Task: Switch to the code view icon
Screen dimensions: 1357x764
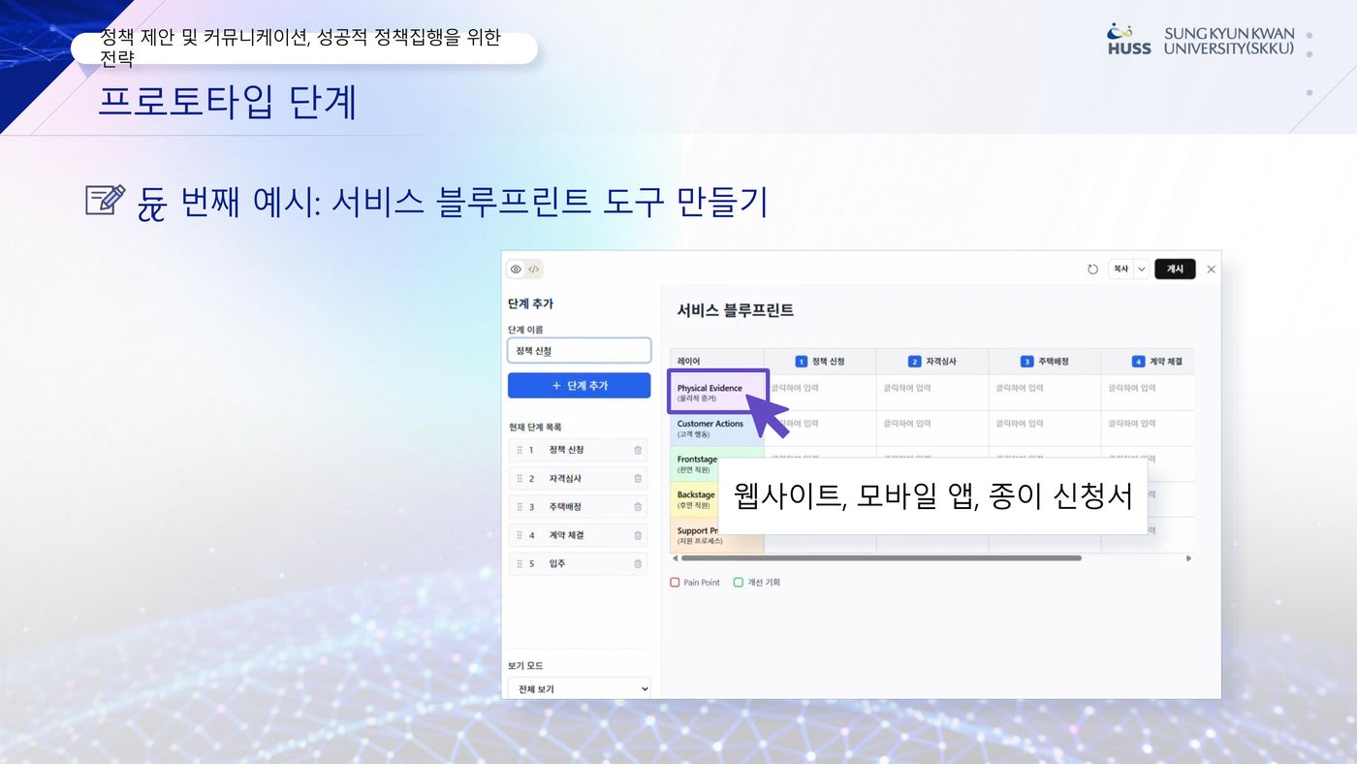Action: coord(534,270)
